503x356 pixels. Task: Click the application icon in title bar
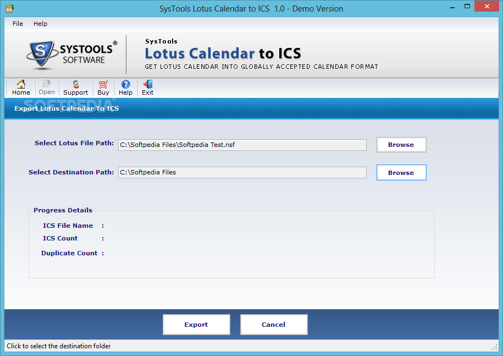pyautogui.click(x=9, y=8)
